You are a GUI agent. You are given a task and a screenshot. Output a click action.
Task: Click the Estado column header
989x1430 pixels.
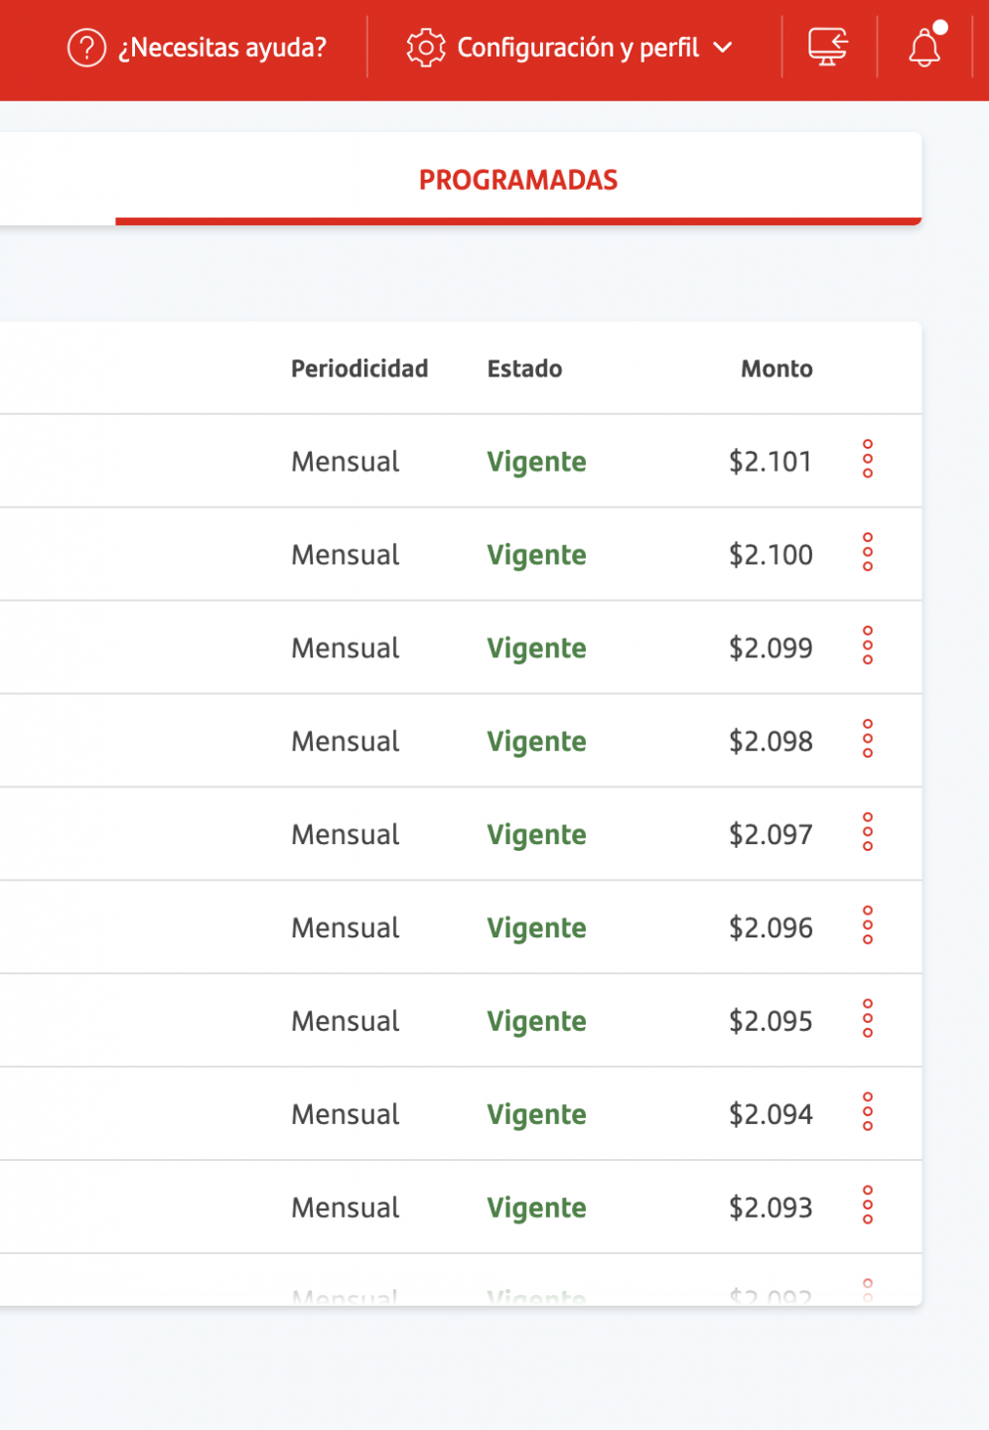(x=524, y=368)
